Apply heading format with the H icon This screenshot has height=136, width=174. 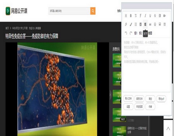(126, 15)
